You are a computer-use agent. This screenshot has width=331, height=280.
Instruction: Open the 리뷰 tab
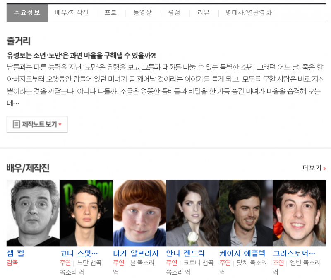pos(204,13)
